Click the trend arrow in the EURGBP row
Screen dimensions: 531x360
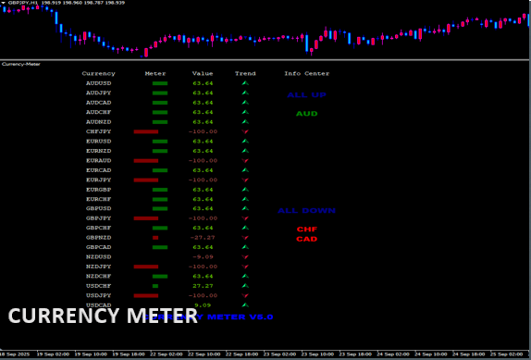tap(245, 190)
